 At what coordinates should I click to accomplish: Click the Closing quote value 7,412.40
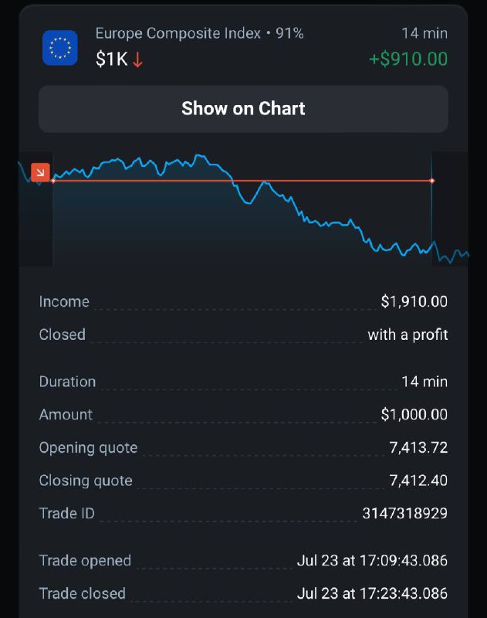[x=418, y=480]
